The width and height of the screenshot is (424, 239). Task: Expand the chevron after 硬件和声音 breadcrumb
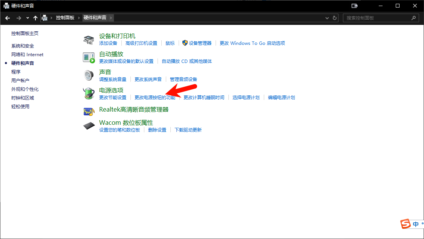111,18
